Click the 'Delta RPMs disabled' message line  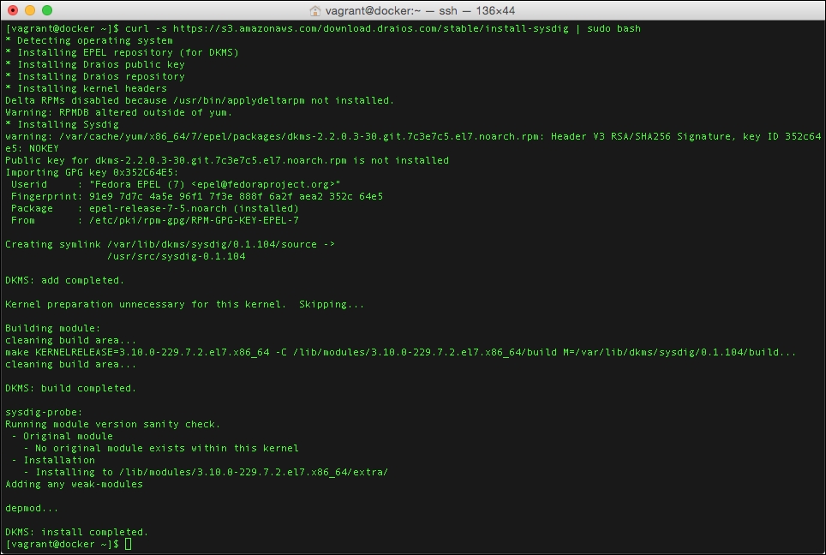pyautogui.click(x=200, y=100)
